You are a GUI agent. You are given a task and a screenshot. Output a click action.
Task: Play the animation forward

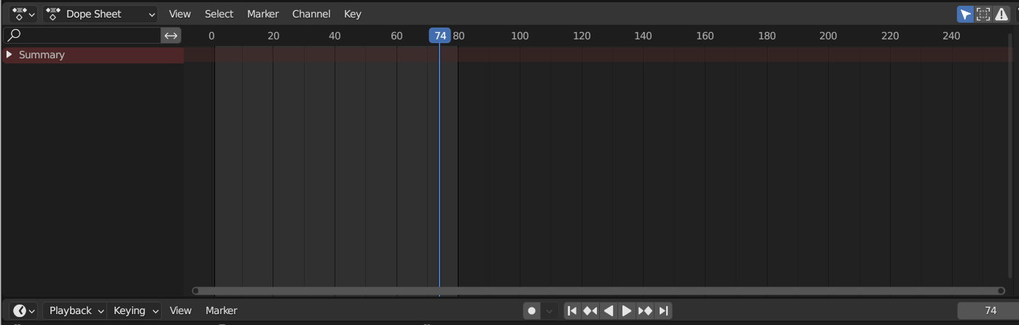click(x=626, y=310)
